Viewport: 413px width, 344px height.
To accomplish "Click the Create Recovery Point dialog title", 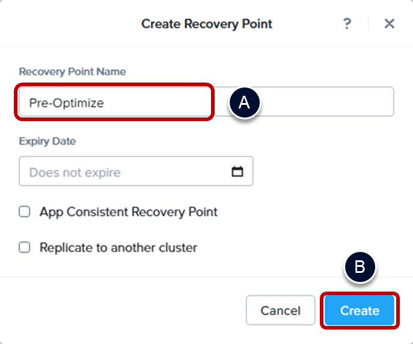I will [206, 24].
